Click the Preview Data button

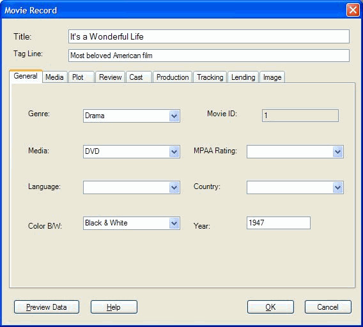(x=47, y=307)
